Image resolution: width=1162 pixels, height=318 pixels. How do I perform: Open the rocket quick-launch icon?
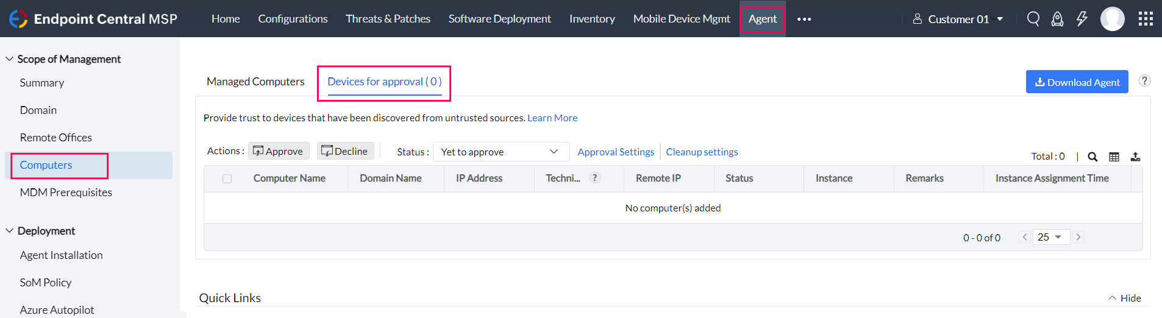(x=1057, y=19)
